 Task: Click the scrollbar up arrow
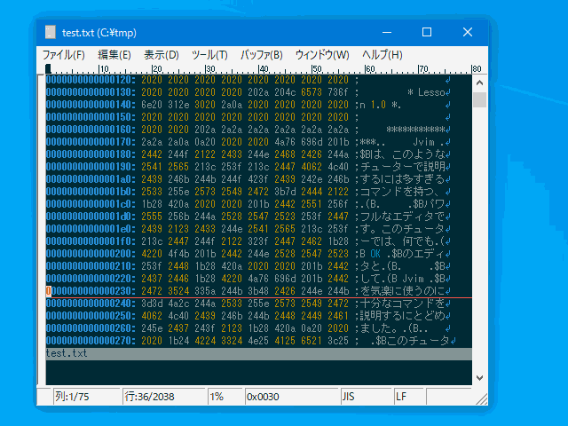point(479,83)
